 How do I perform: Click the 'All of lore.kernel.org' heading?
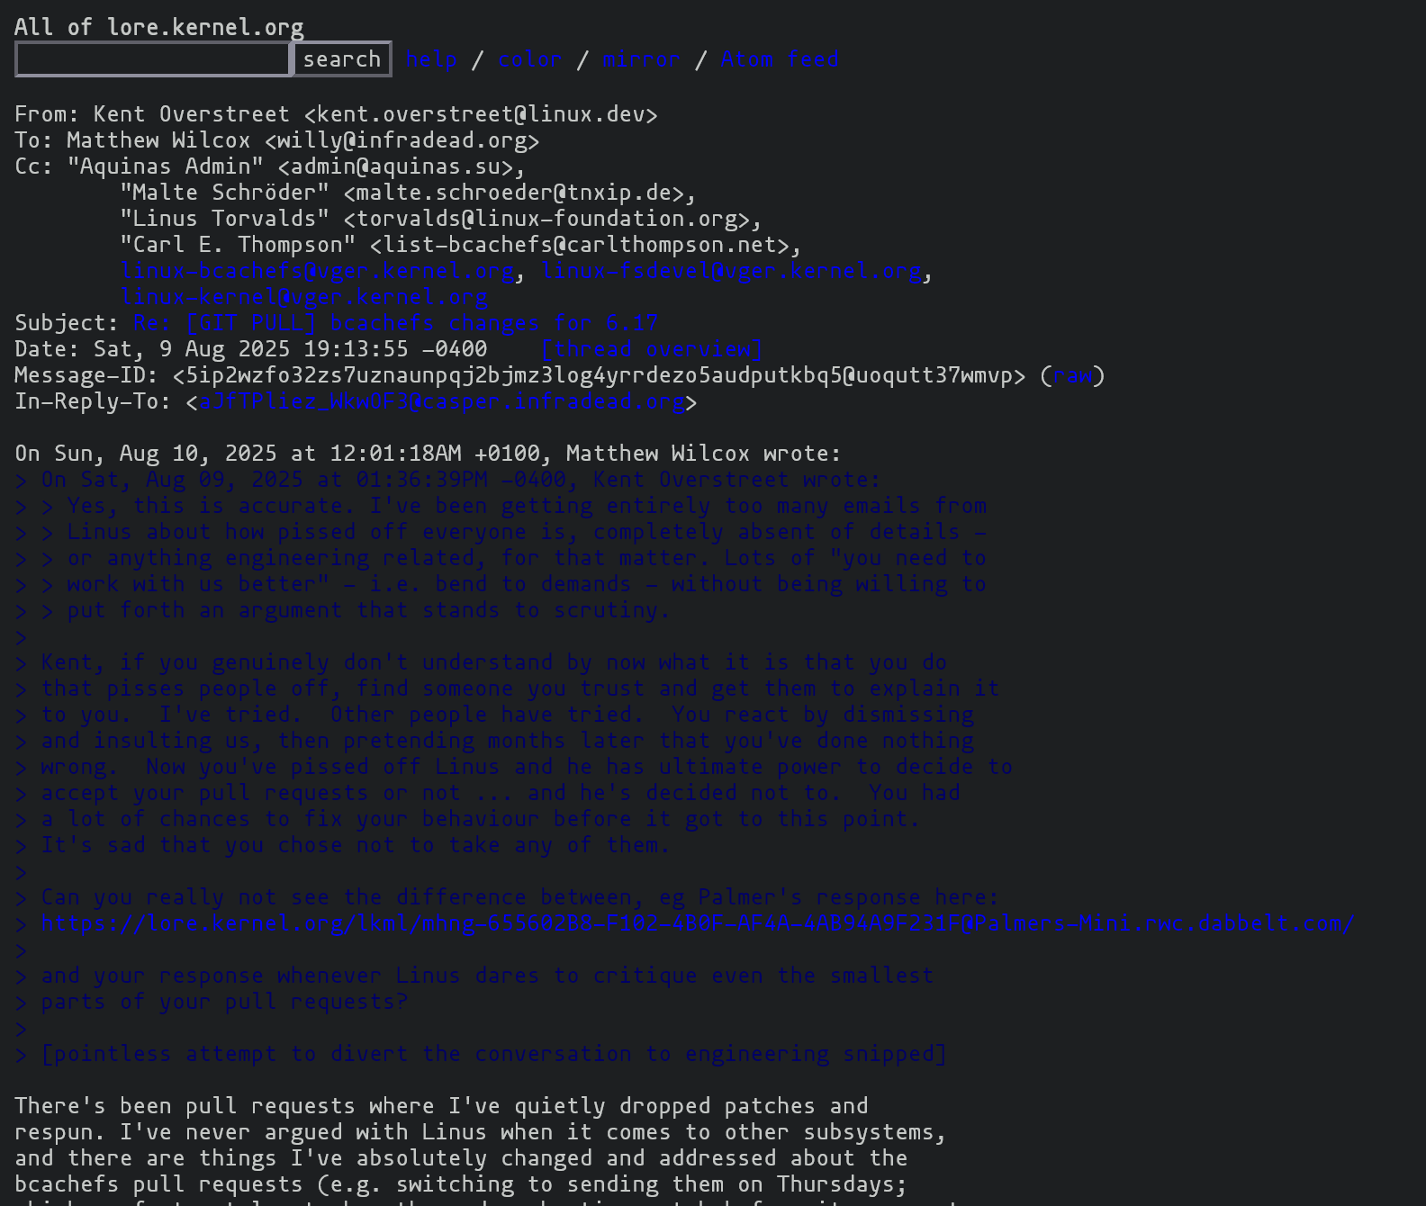click(x=159, y=27)
